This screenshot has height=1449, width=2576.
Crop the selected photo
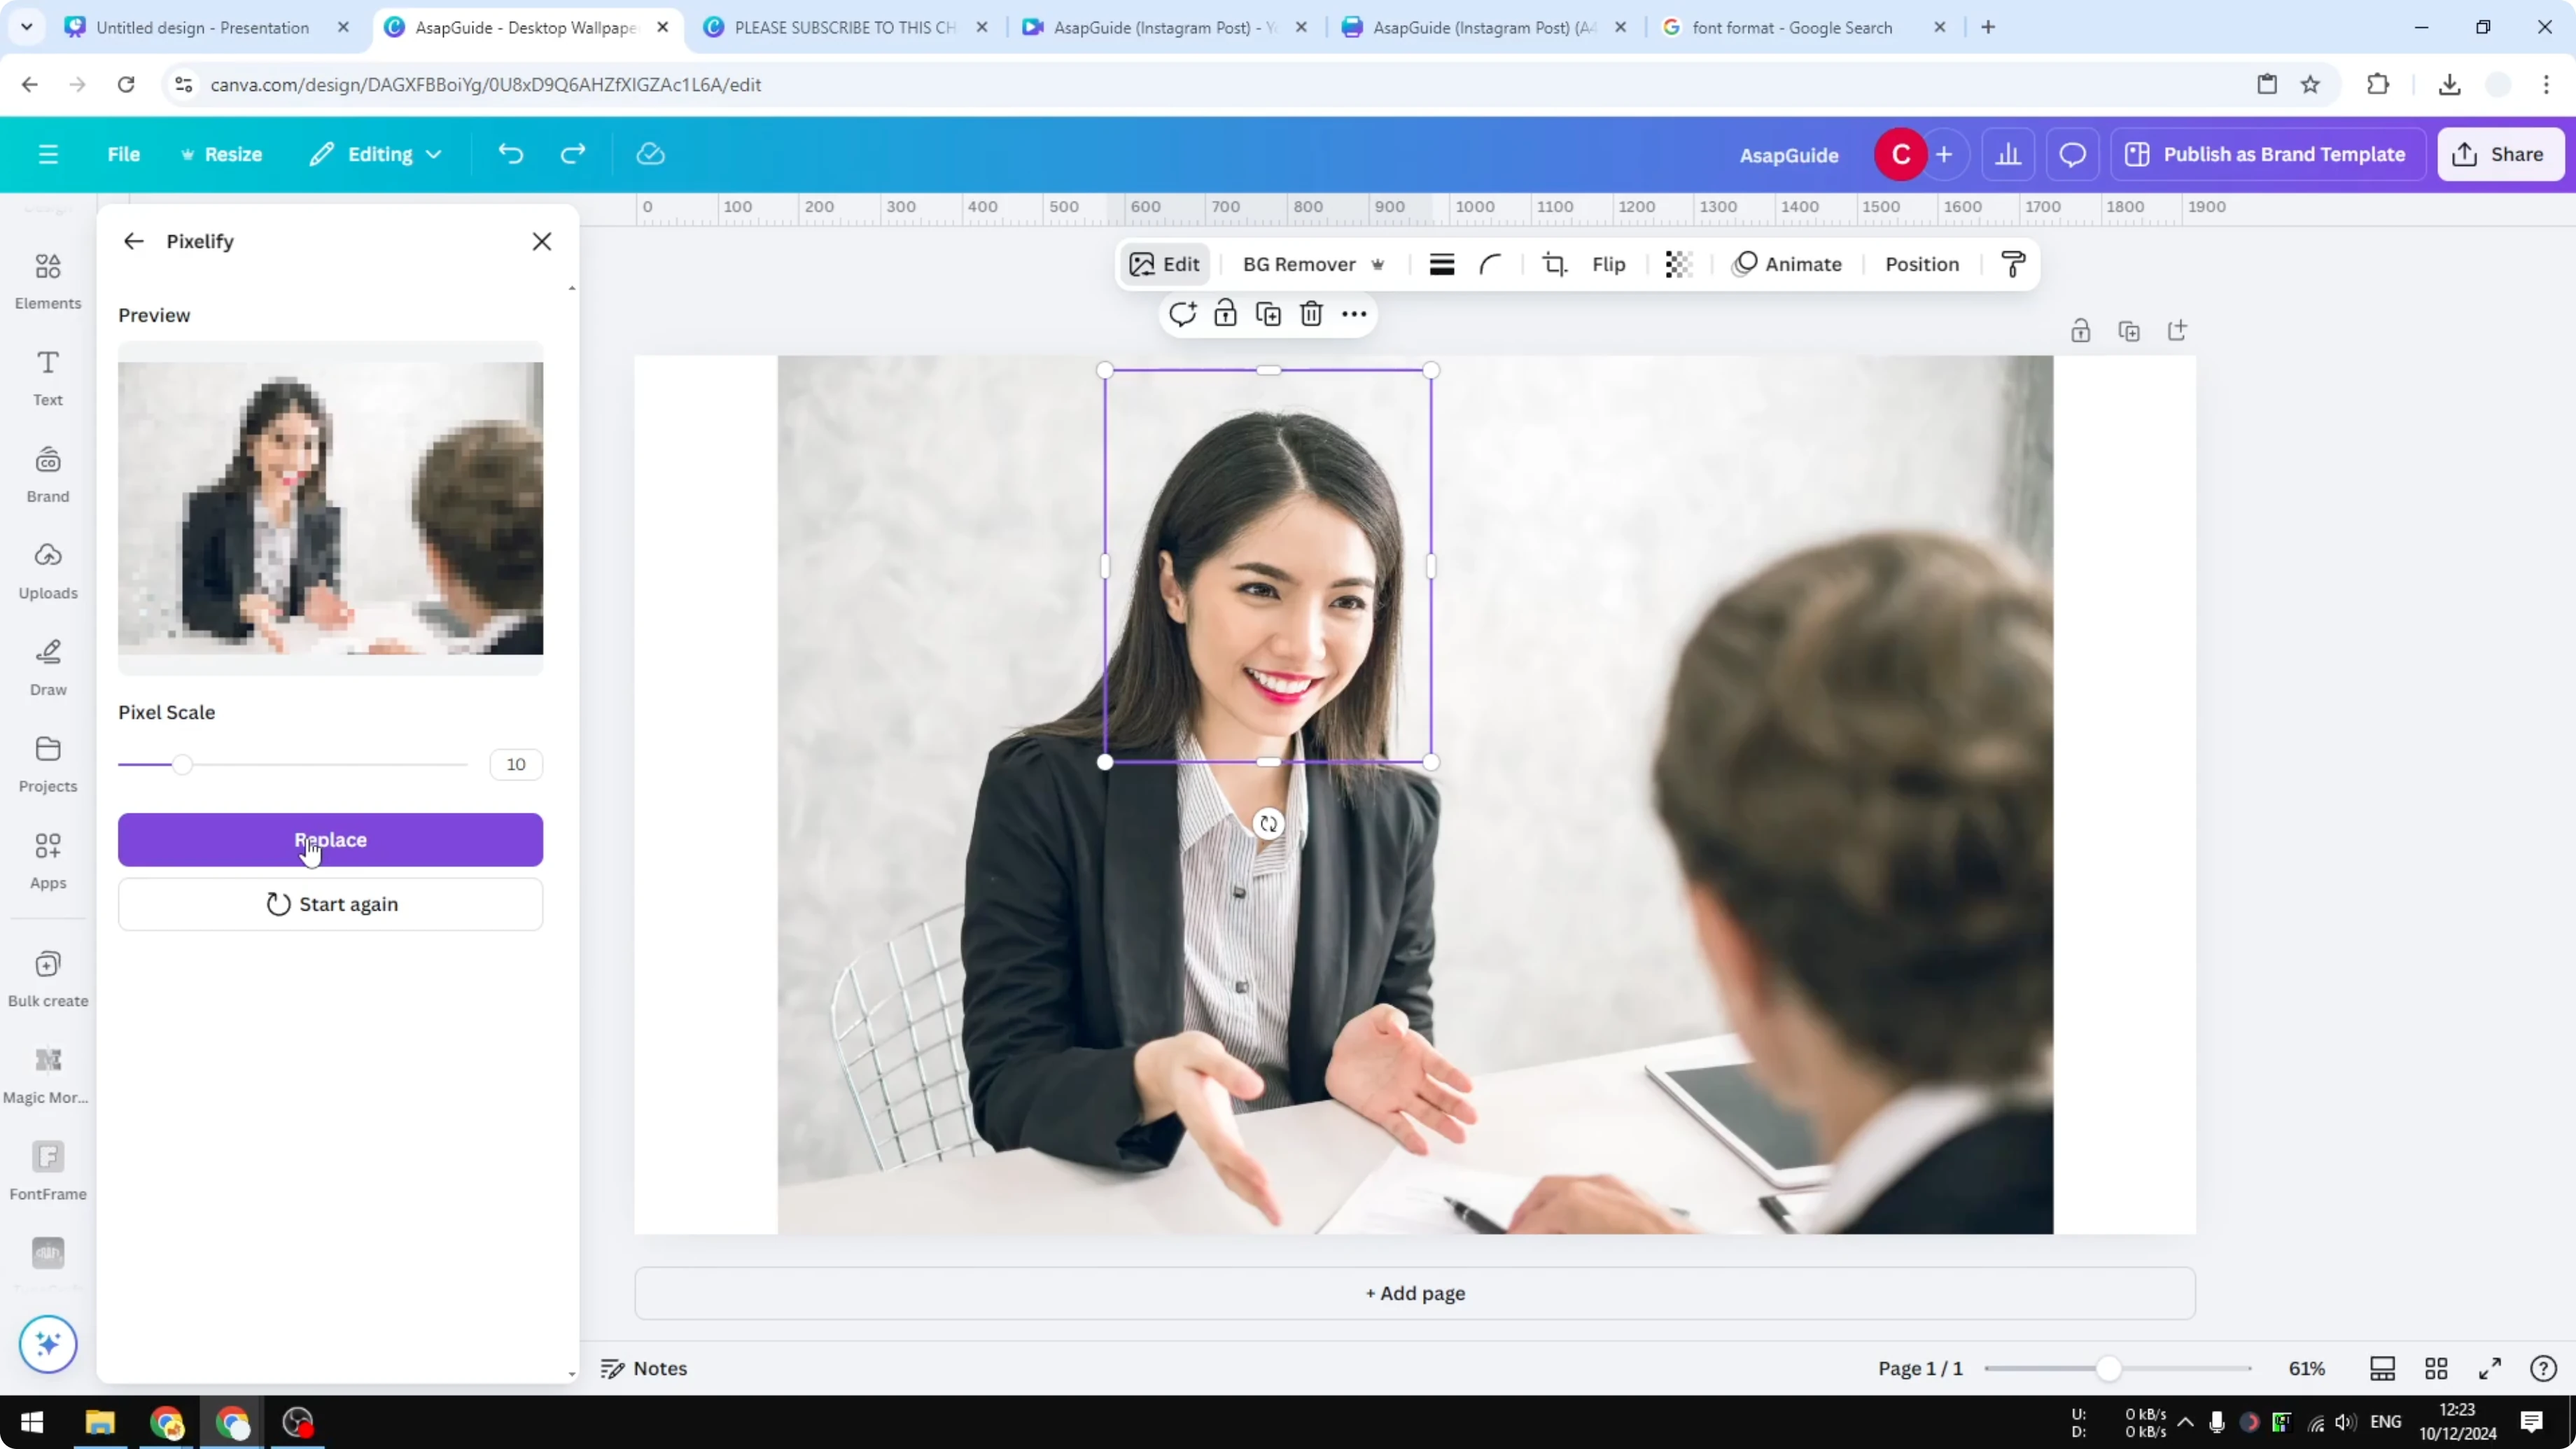[1555, 264]
